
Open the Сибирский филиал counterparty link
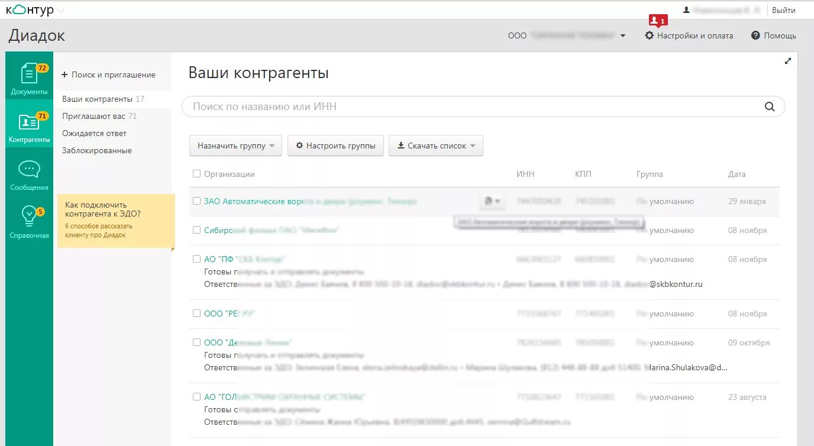tap(272, 230)
